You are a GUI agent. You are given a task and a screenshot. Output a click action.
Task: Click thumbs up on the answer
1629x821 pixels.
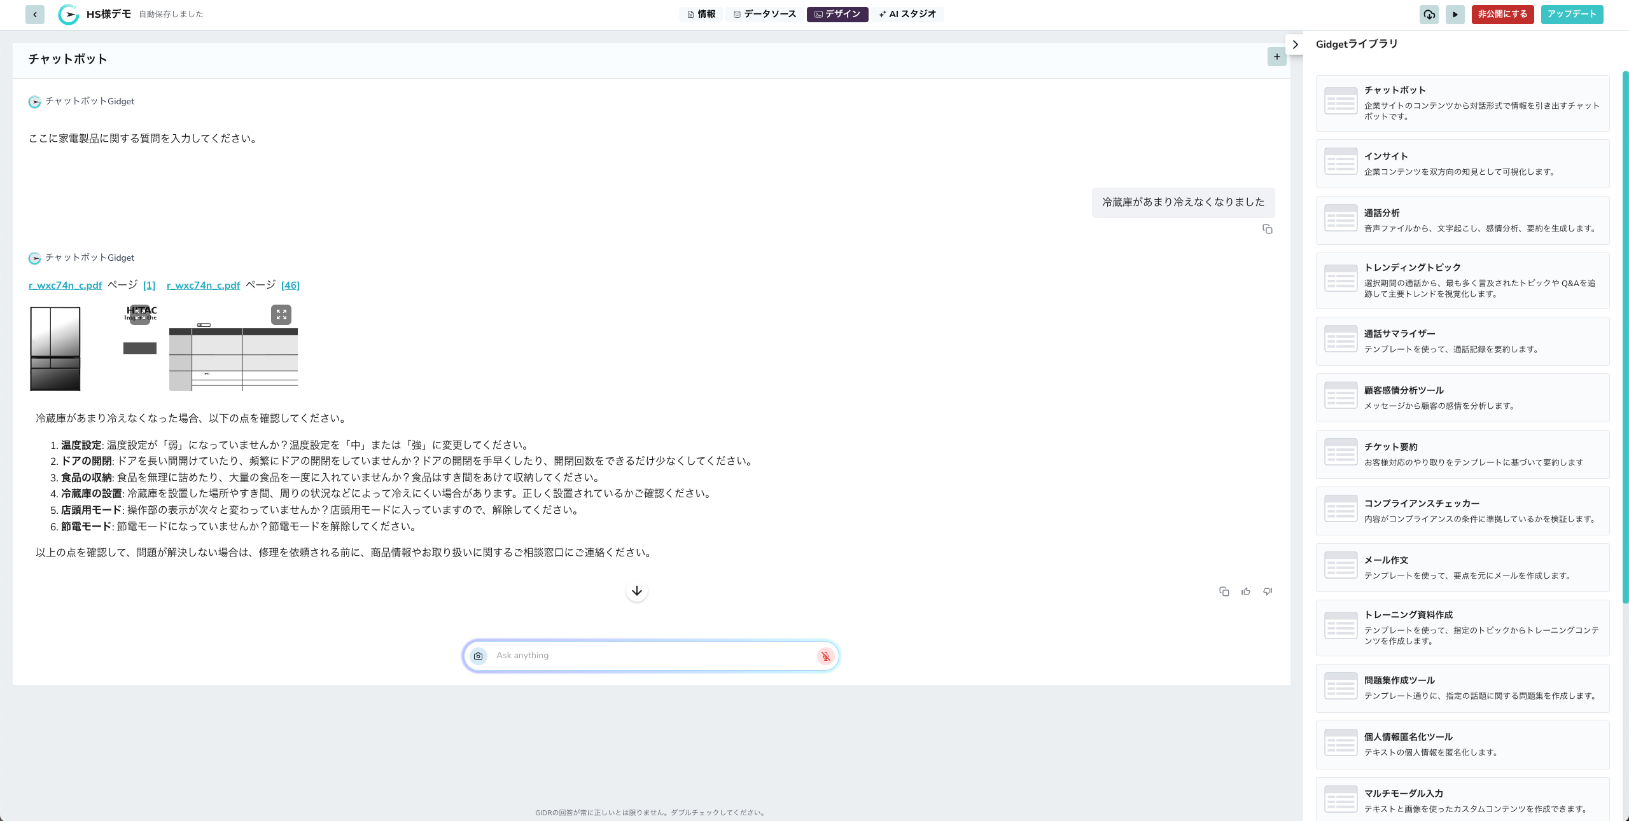coord(1245,591)
